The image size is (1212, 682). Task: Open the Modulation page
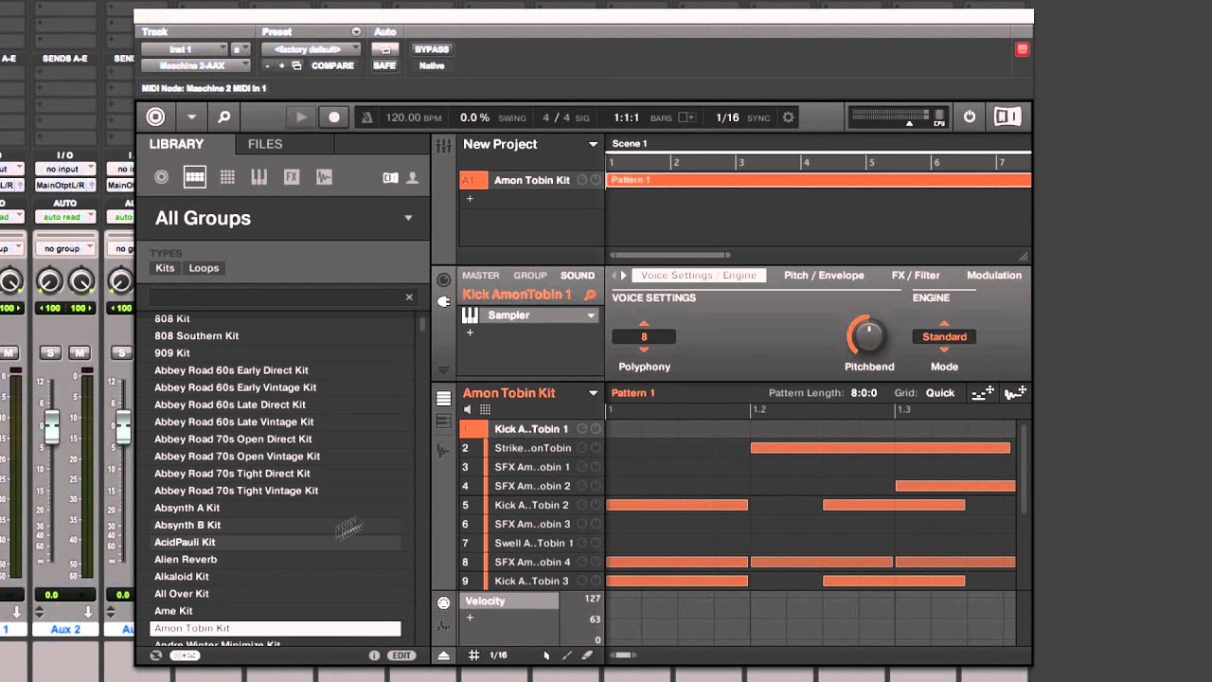[994, 276]
